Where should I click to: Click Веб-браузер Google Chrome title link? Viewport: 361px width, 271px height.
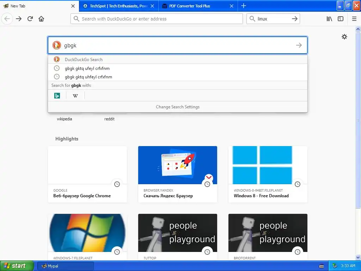coord(82,196)
